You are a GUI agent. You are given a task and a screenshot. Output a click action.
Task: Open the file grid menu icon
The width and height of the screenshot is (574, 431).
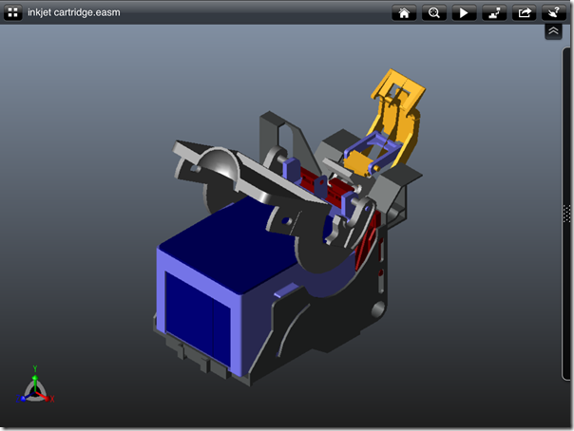click(12, 12)
